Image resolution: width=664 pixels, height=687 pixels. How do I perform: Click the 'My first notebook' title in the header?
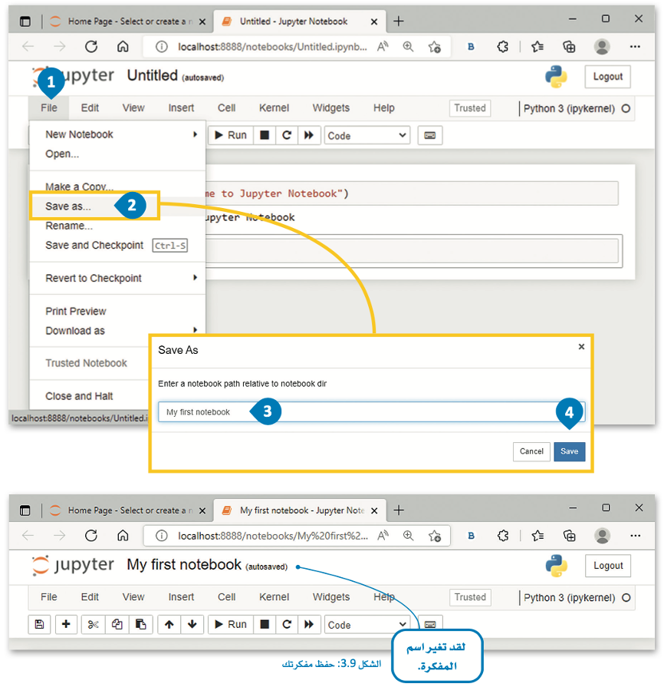[184, 565]
